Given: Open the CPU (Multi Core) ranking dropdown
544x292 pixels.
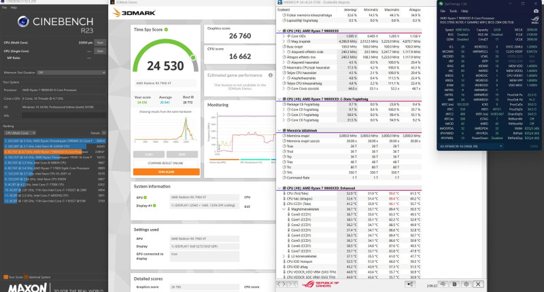Looking at the screenshot, I should 20,133.
